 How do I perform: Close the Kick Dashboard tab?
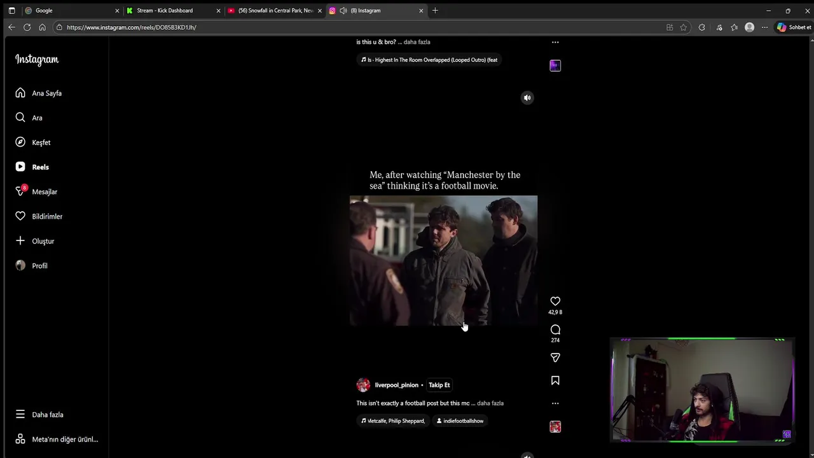tap(218, 11)
